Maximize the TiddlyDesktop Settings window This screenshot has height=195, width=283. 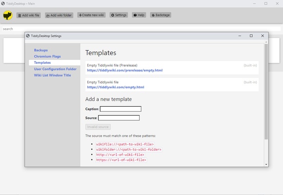[x=251, y=36]
